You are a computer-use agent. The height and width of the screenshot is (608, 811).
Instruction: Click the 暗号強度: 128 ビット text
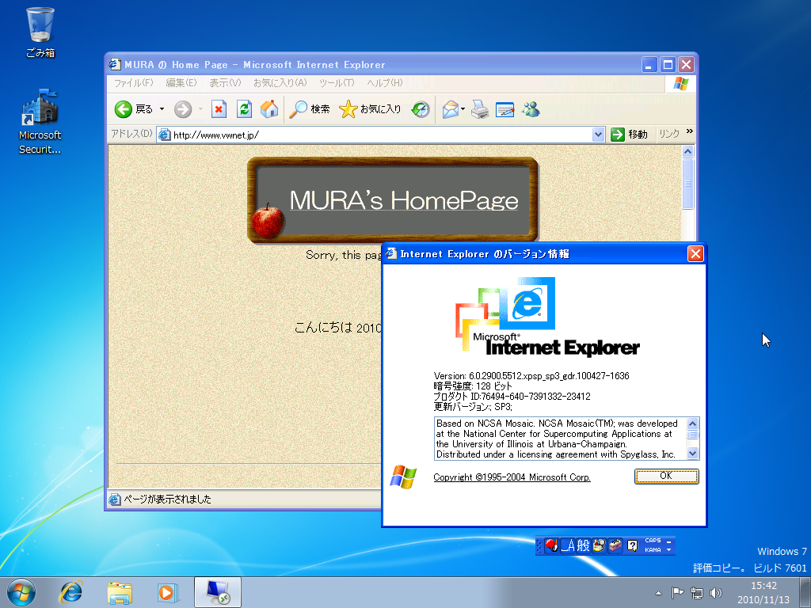click(472, 386)
